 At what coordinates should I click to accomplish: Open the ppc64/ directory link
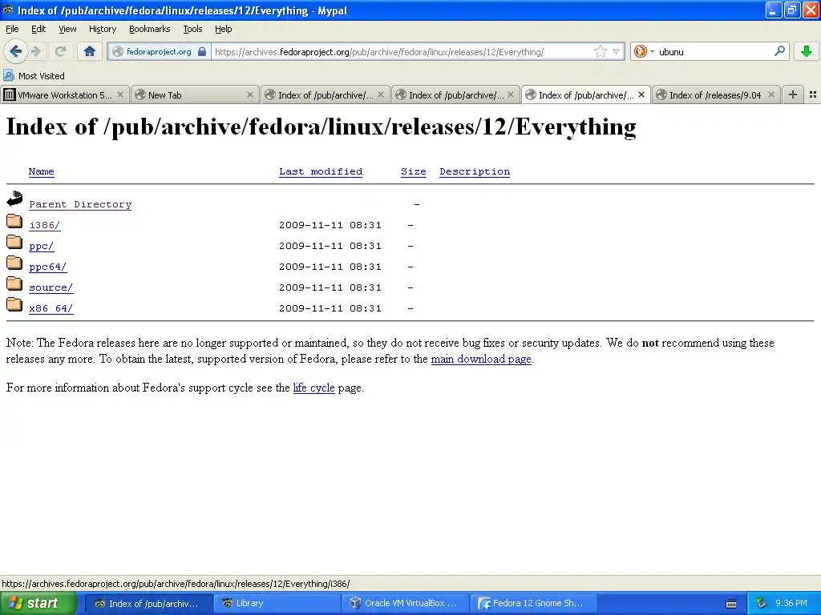click(x=47, y=267)
